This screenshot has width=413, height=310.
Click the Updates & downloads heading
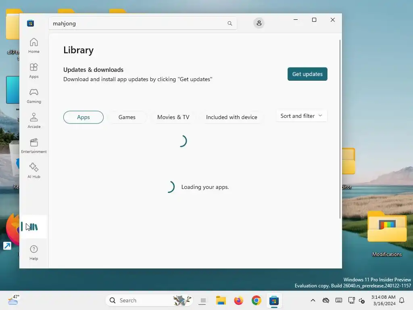pos(93,70)
